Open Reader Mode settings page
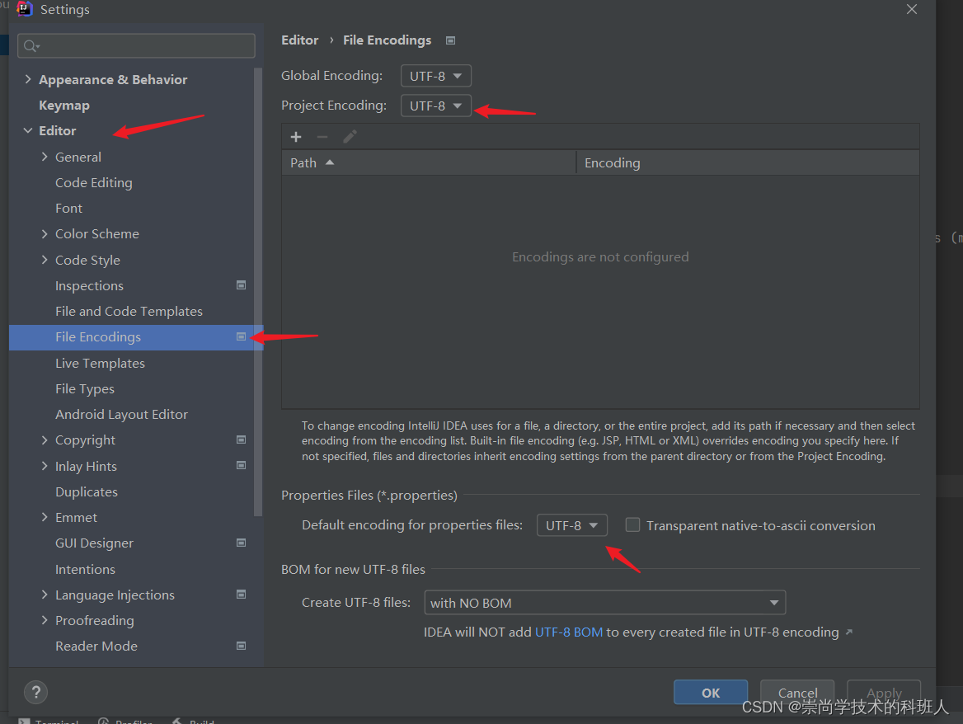Image resolution: width=963 pixels, height=724 pixels. pyautogui.click(x=96, y=646)
